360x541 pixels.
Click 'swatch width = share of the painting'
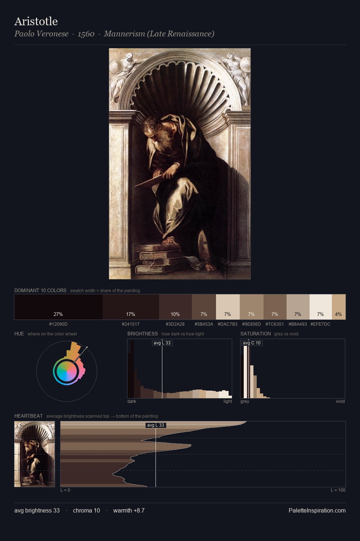(x=105, y=291)
